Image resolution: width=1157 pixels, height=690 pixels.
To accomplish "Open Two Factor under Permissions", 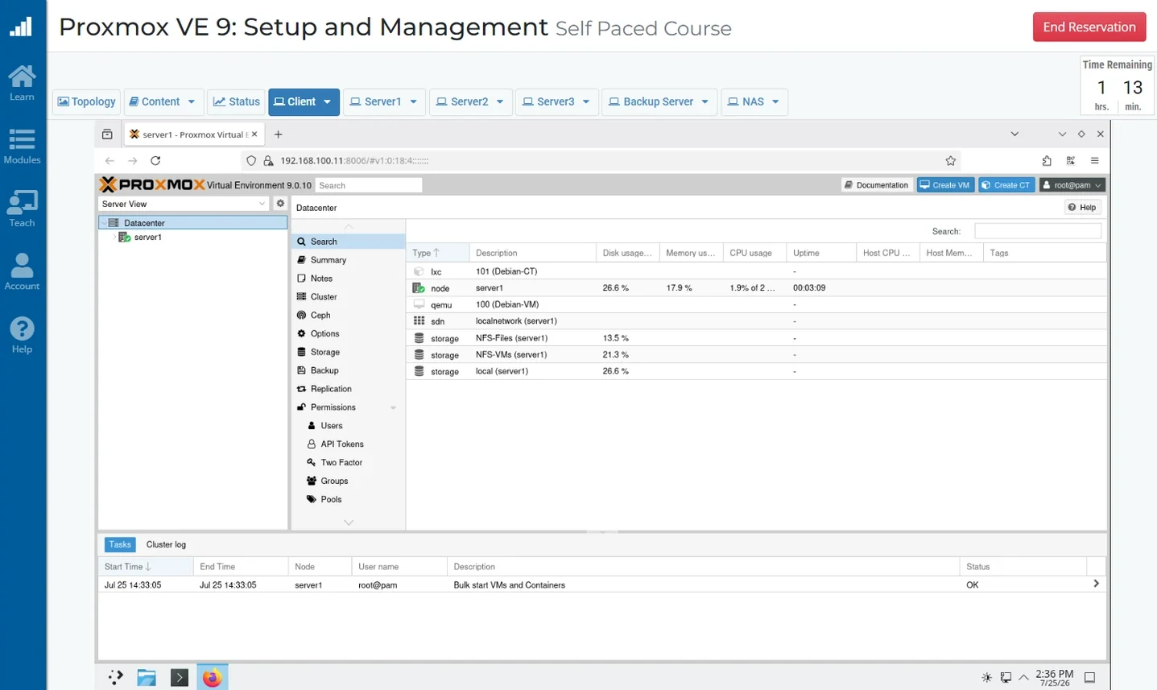I will 348,463.
